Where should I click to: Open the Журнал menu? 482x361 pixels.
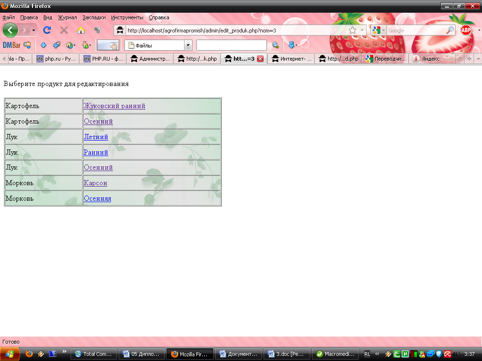[68, 17]
